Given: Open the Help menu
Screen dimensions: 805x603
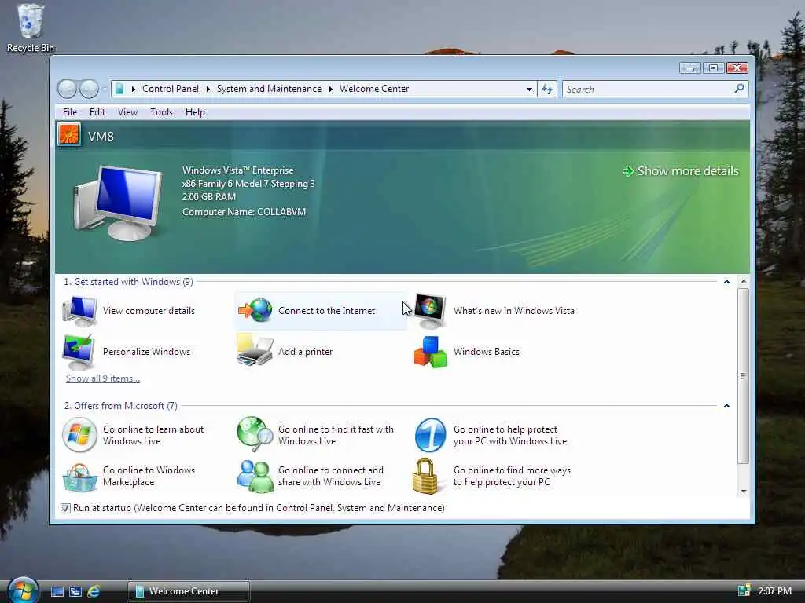Looking at the screenshot, I should 195,112.
